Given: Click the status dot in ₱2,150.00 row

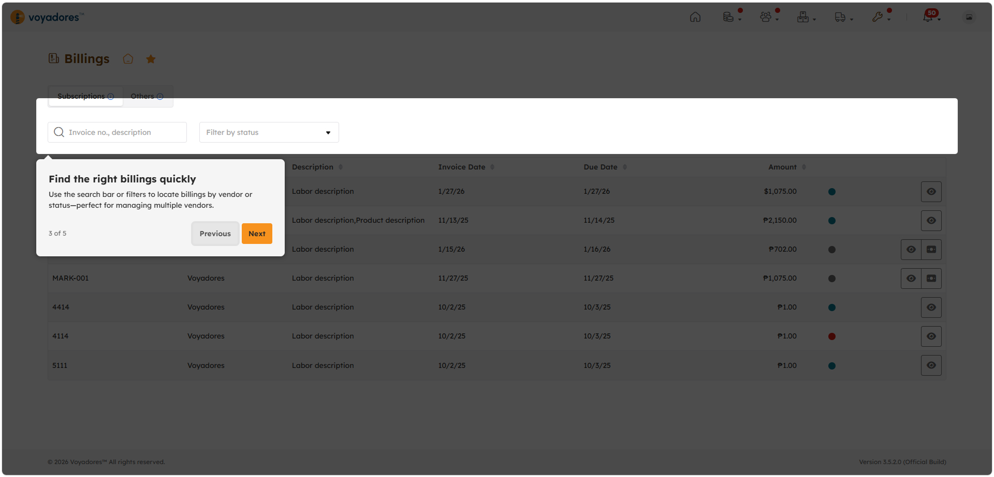Looking at the screenshot, I should [832, 221].
